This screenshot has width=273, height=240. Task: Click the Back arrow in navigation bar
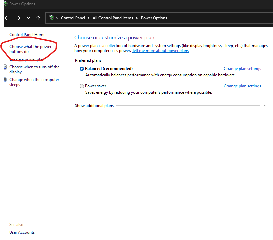pos(7,18)
